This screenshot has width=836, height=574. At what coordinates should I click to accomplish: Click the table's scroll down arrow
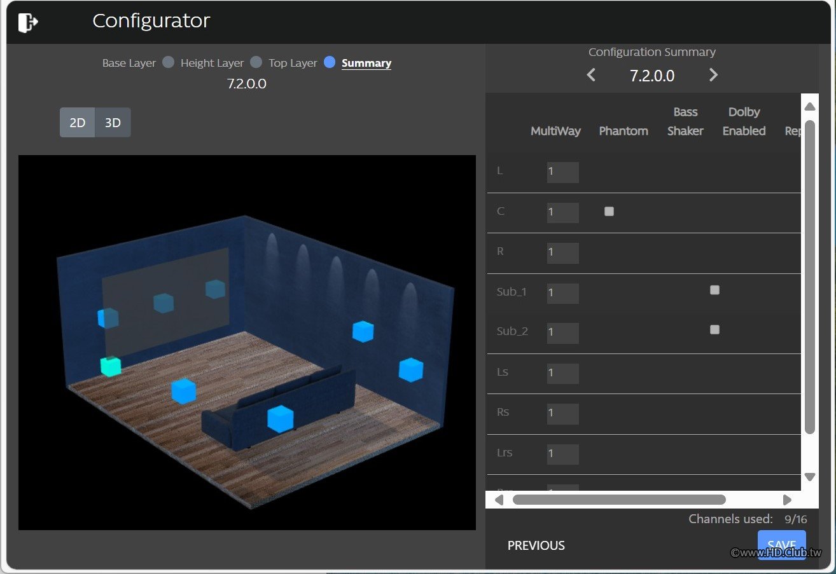[x=810, y=477]
